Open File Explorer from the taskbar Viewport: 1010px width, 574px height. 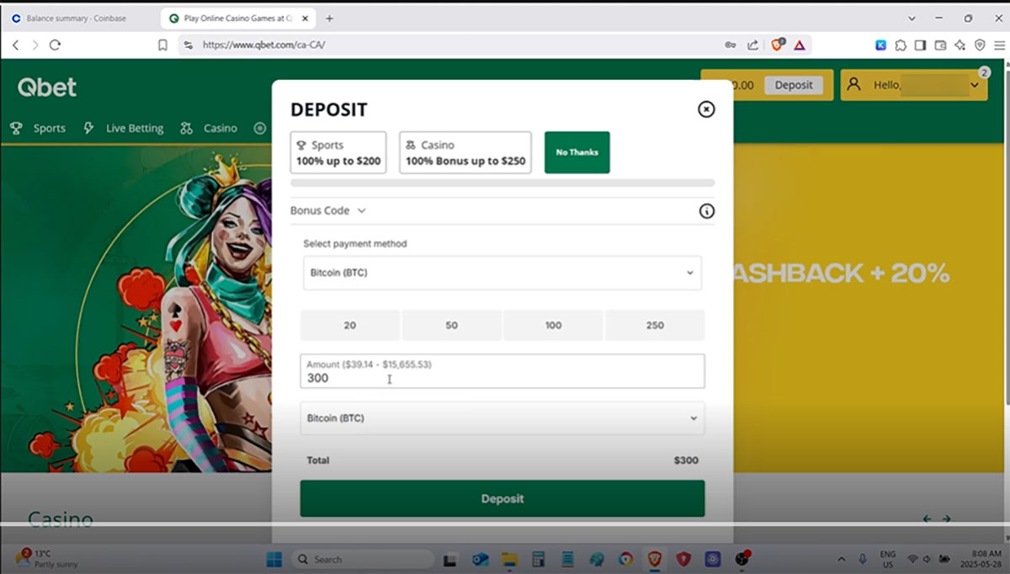pos(509,559)
